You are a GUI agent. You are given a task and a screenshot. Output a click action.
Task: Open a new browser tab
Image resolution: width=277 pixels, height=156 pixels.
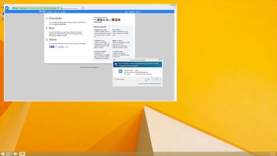click(x=83, y=8)
